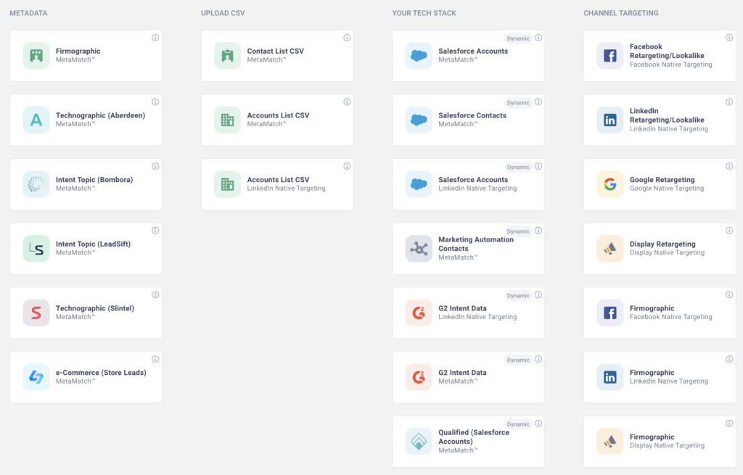
Task: Open info icon on Facebook Retargeting/Lookalike card
Action: [x=729, y=38]
